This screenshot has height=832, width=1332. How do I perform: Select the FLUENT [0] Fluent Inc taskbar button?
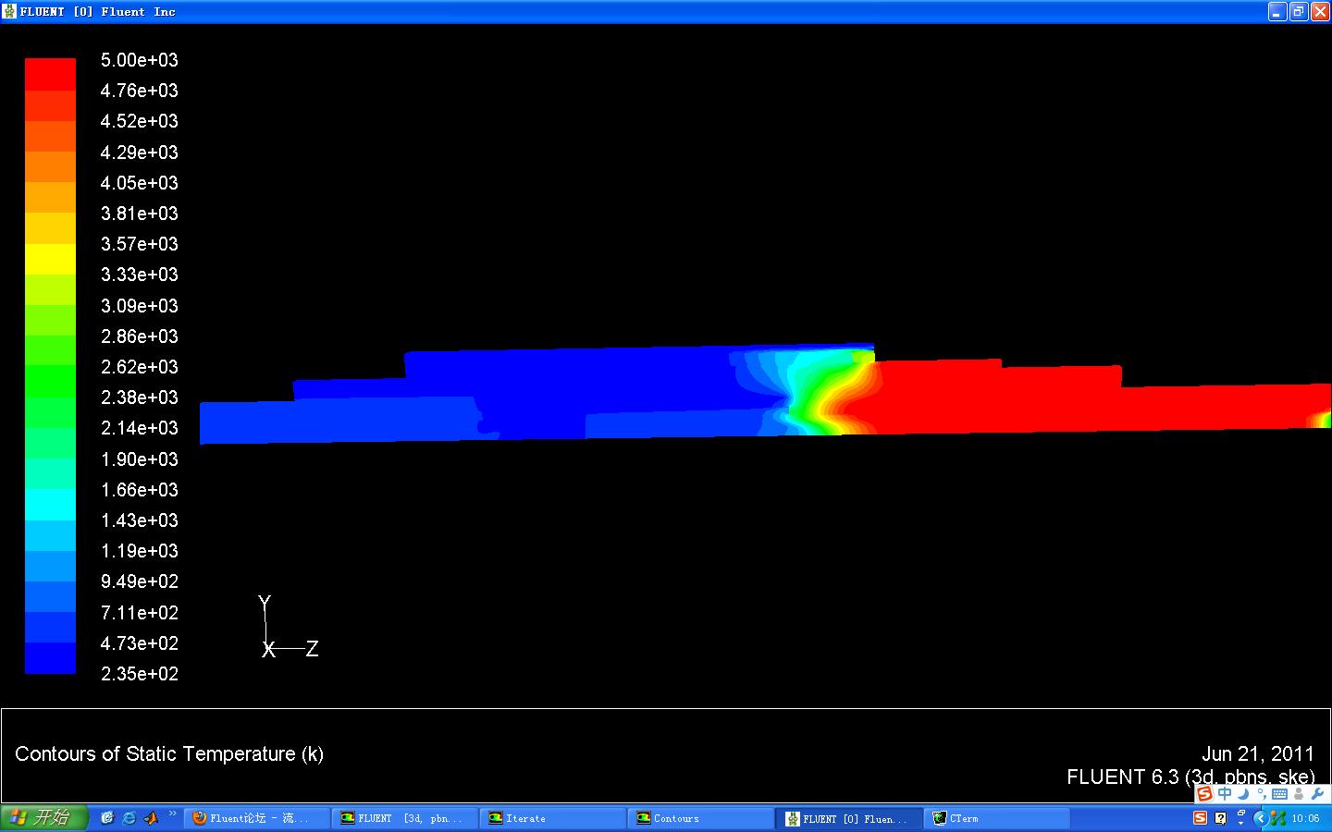point(849,818)
